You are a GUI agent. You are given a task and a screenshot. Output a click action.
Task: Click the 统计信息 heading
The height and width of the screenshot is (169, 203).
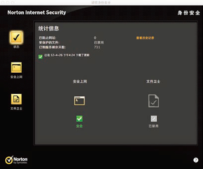[49, 28]
